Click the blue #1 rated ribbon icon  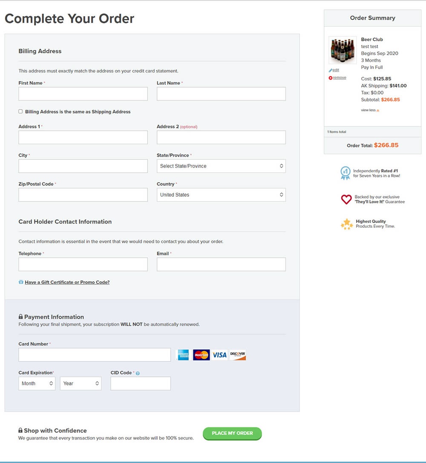tap(345, 173)
